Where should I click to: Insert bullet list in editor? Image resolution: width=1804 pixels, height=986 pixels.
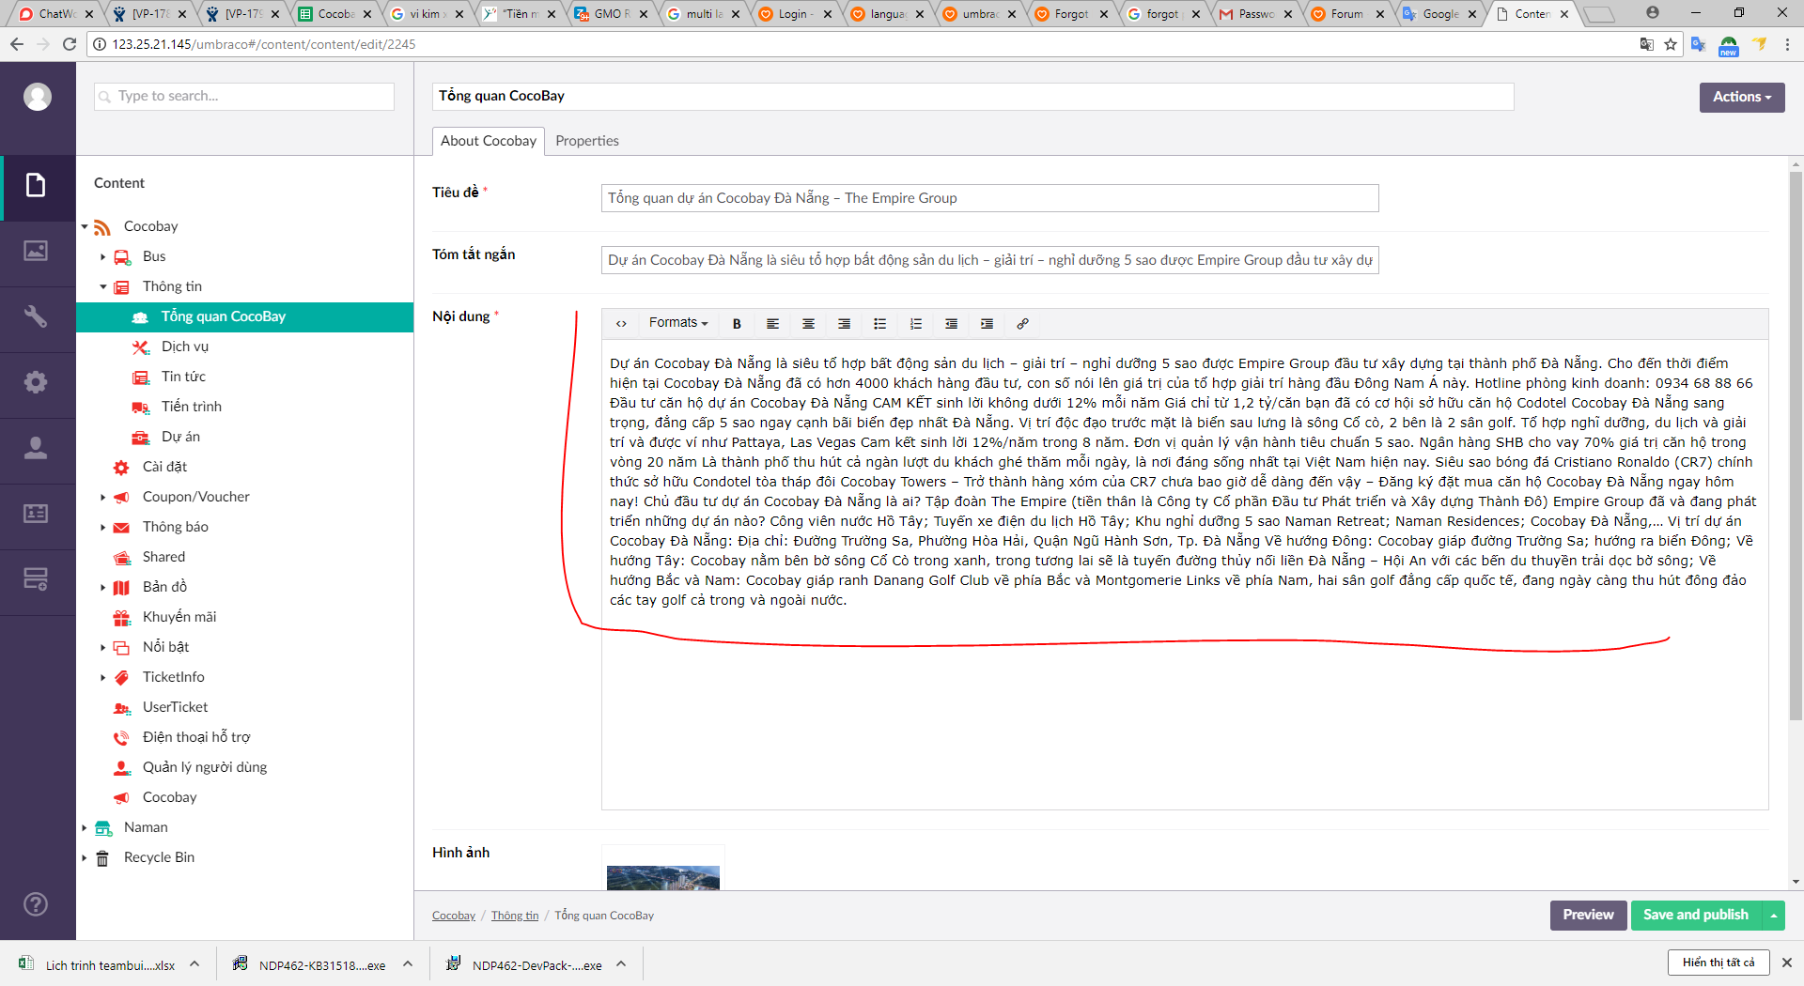coord(879,324)
